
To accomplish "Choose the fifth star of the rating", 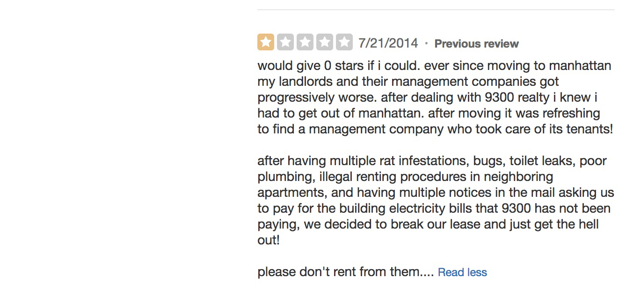I will point(344,42).
